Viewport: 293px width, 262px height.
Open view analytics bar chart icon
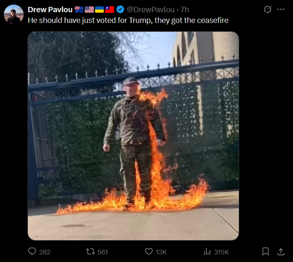[x=207, y=252]
